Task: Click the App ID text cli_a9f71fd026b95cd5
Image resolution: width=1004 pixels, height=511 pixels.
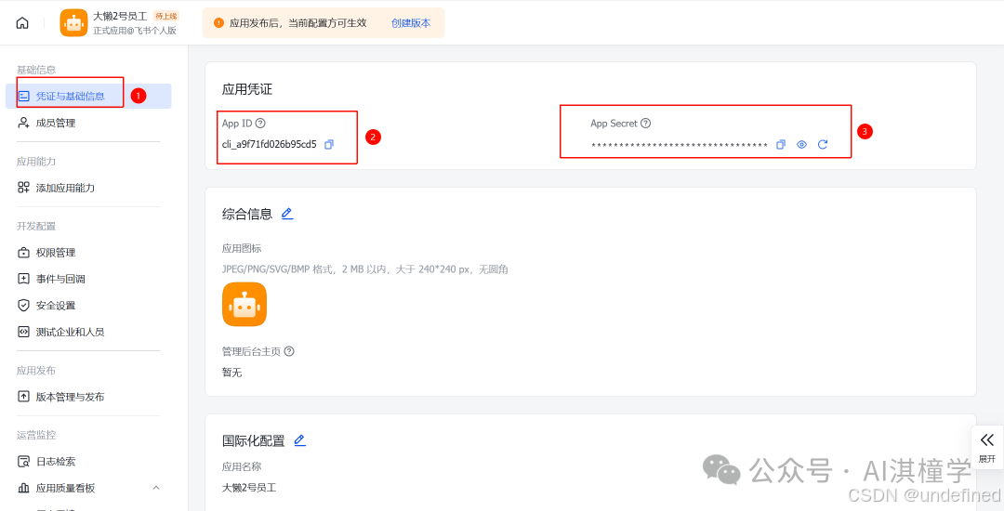Action: point(270,145)
